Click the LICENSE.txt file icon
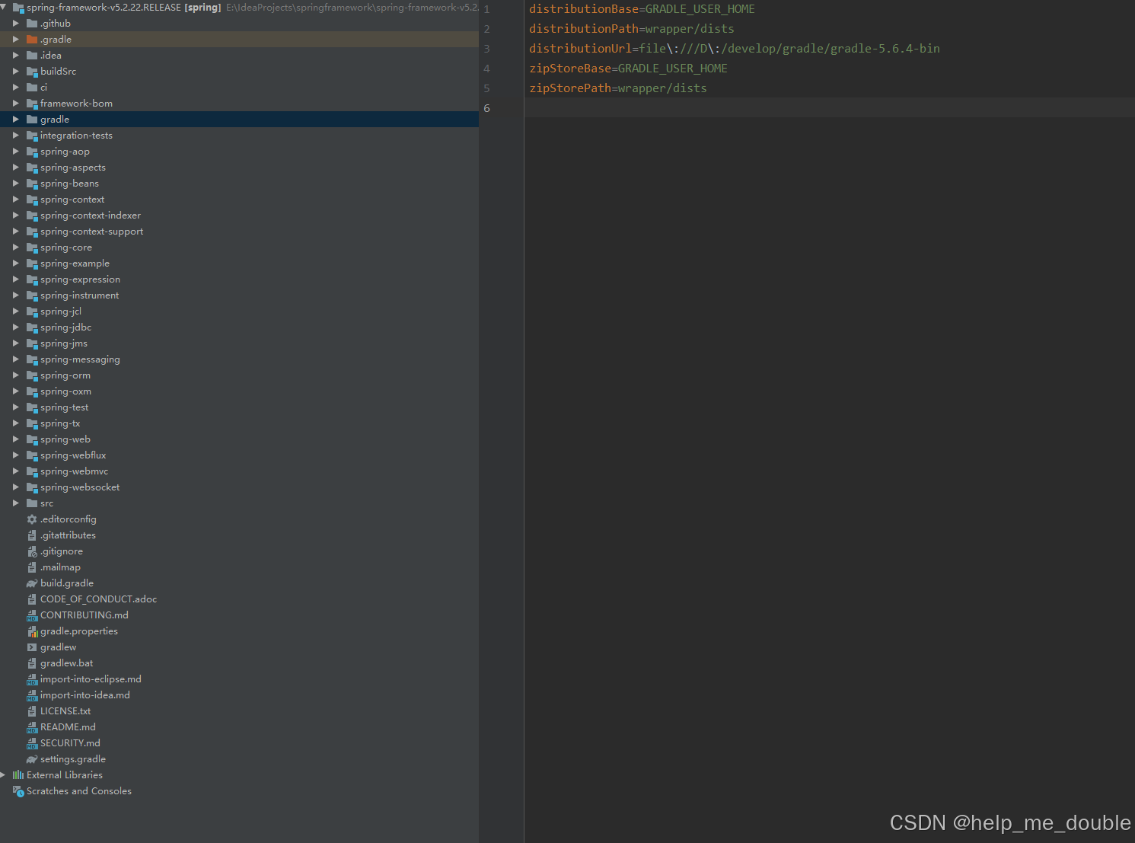The width and height of the screenshot is (1135, 843). click(32, 711)
